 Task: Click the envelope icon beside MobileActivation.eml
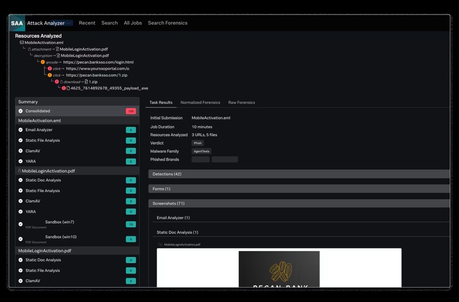[x=22, y=43]
